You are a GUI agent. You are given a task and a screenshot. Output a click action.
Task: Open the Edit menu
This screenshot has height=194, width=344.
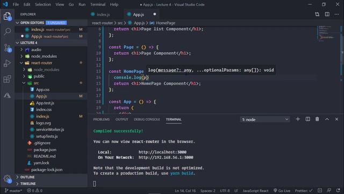[27, 4]
